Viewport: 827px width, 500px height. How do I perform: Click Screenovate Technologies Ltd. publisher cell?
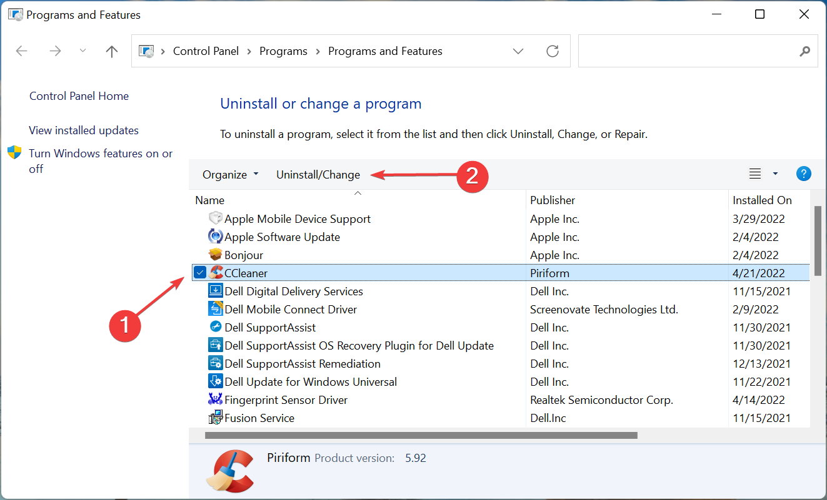(x=604, y=310)
